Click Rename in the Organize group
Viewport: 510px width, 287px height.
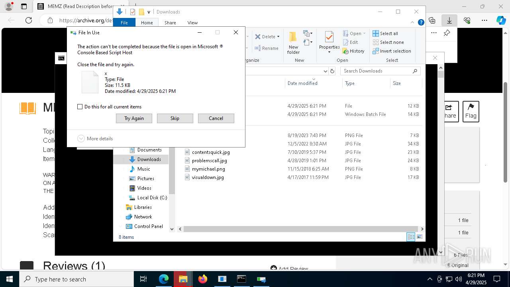pyautogui.click(x=267, y=48)
